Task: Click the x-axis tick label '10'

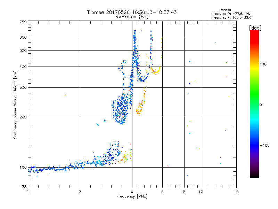Action: tap(201, 192)
